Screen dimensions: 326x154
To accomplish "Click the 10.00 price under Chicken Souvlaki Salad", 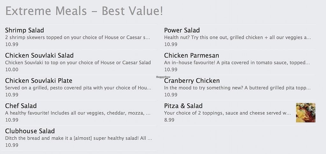I will coord(12,70).
